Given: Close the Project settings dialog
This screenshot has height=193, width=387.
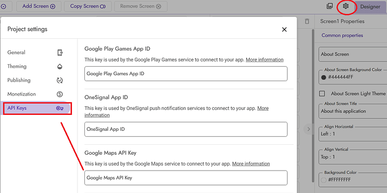Looking at the screenshot, I should 284,29.
